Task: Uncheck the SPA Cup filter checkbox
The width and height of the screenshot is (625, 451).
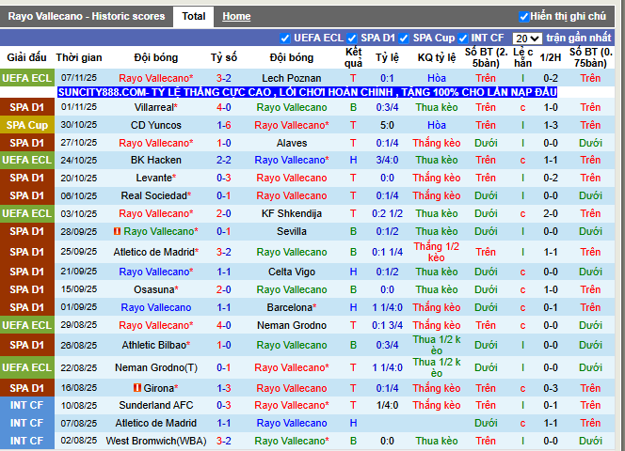Action: (404, 39)
